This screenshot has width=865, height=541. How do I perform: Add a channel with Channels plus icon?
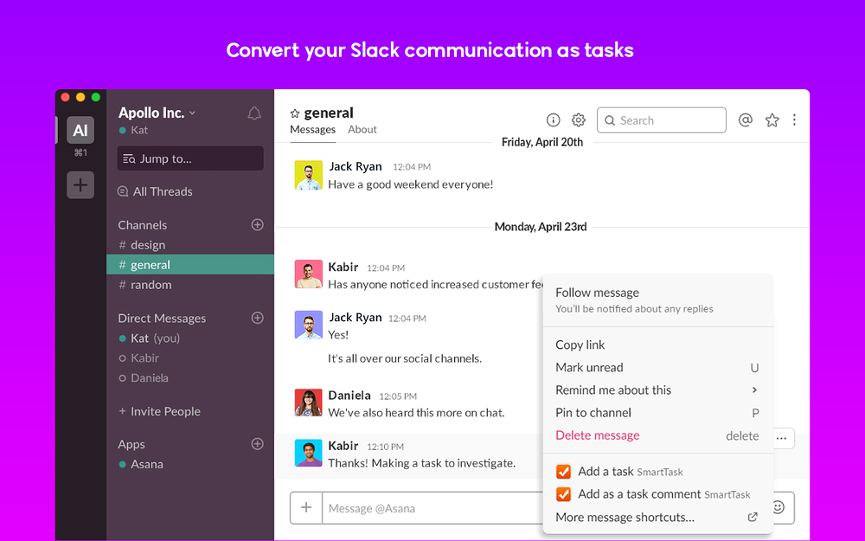click(257, 225)
